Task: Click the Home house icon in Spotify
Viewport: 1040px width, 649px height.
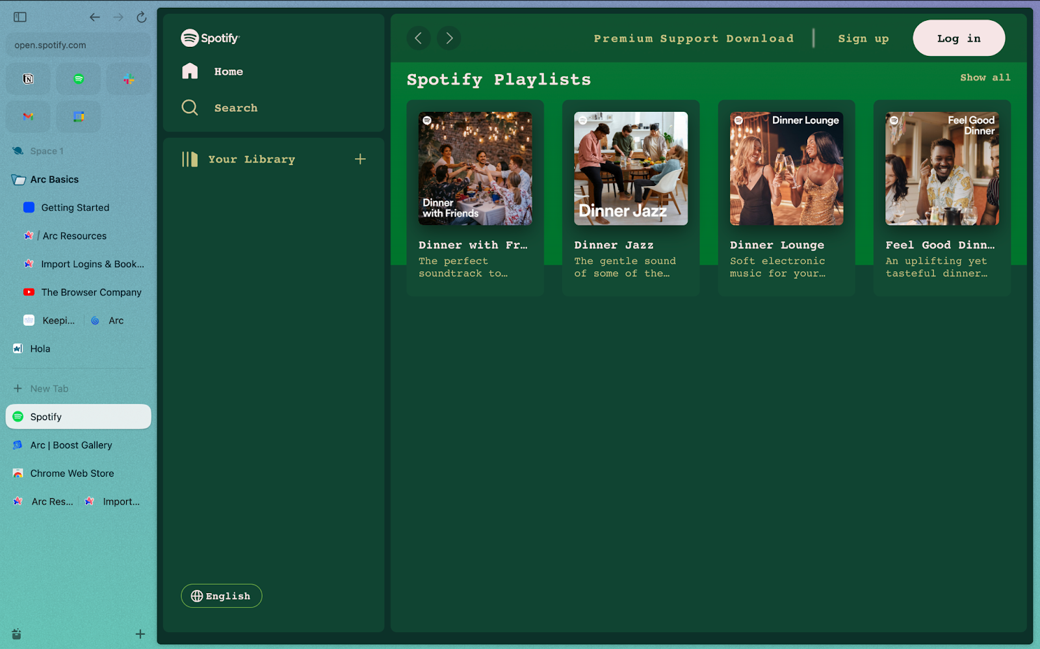Action: tap(190, 71)
